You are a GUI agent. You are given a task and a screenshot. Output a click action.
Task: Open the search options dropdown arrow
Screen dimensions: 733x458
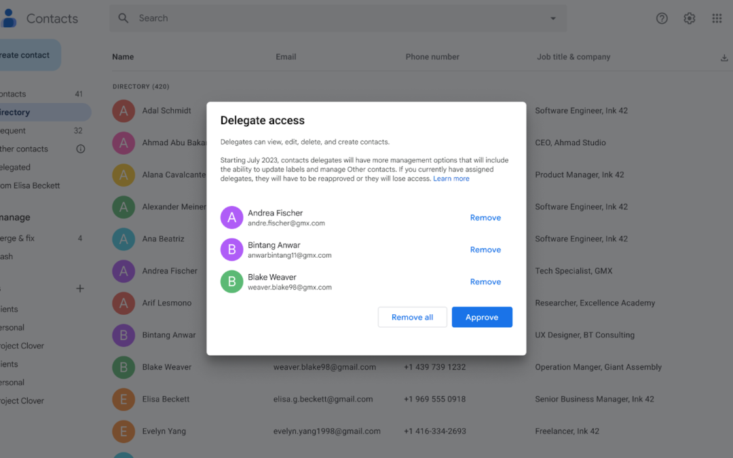553,19
